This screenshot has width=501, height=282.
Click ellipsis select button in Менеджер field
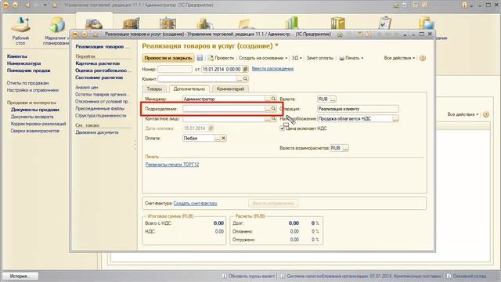click(x=268, y=99)
